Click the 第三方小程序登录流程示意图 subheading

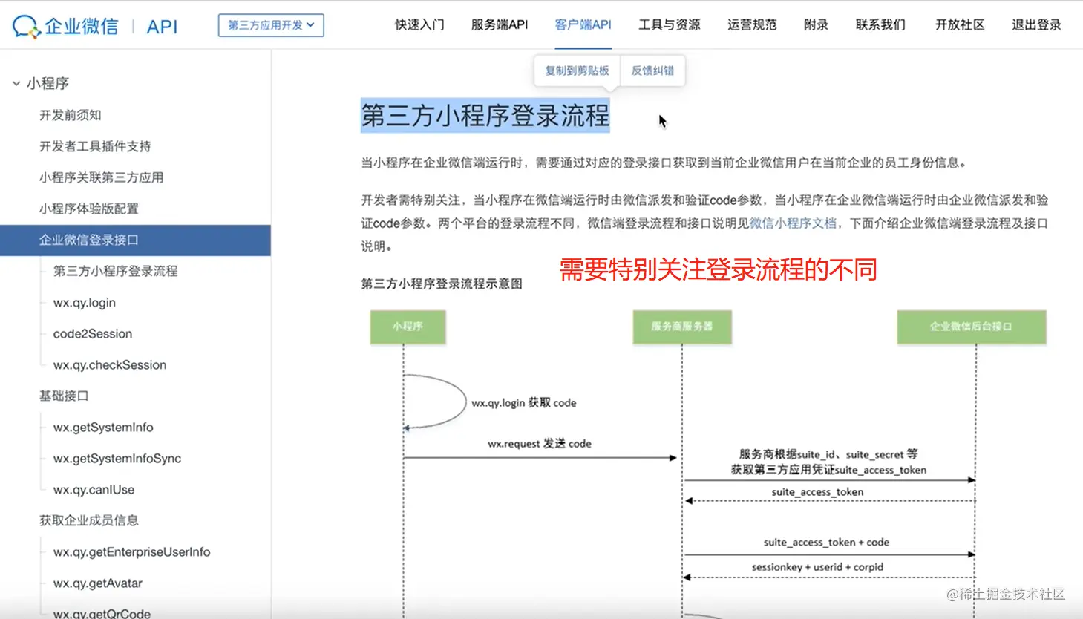pyautogui.click(x=442, y=284)
